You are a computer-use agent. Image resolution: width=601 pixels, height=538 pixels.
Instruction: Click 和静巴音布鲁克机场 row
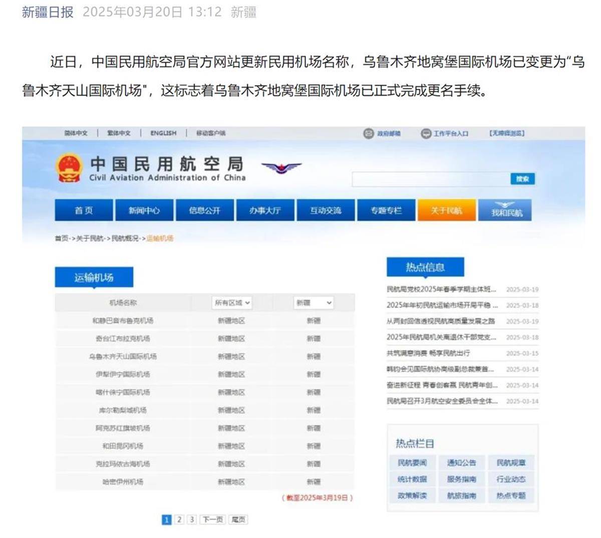click(205, 321)
